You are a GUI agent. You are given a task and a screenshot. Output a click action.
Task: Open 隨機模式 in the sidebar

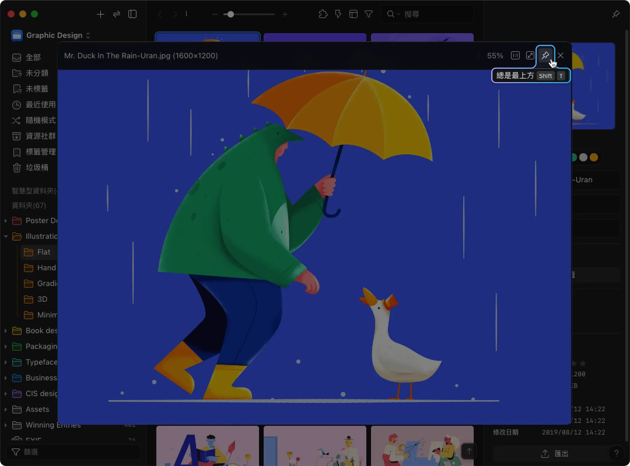[x=41, y=120]
